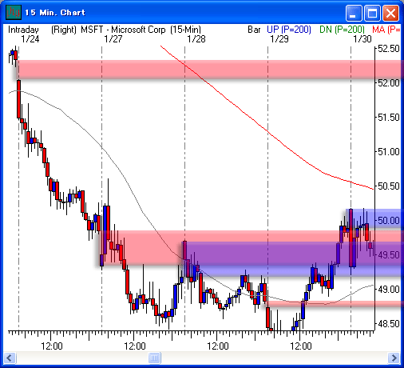Viewport: 404px width, 368px height.
Task: Click the 1/28 date marker
Action: click(x=196, y=39)
